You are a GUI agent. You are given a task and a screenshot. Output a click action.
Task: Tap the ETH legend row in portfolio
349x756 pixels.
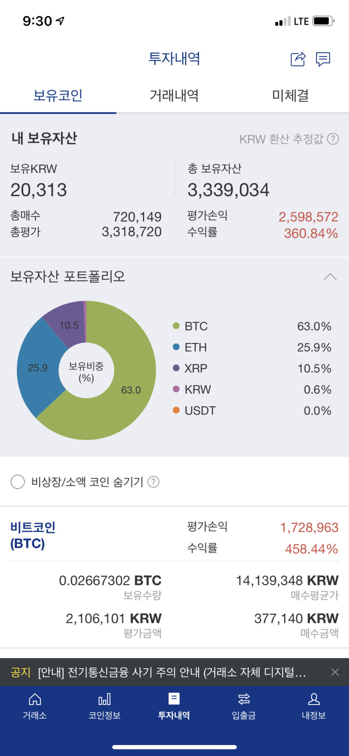(252, 347)
